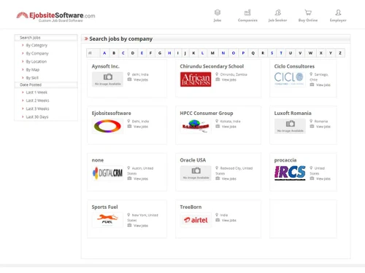This screenshot has width=365, height=273.
Task: Select the # filter in the alphabet bar
Action: pos(90,53)
